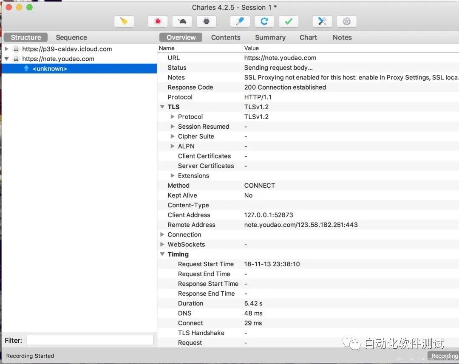This screenshot has height=364, width=459.
Task: Click the broom Clear Session icon
Action: coord(124,21)
